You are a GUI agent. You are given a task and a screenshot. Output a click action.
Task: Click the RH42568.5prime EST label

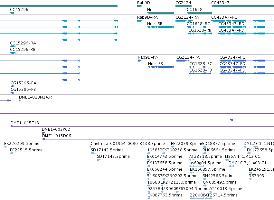[219, 176]
